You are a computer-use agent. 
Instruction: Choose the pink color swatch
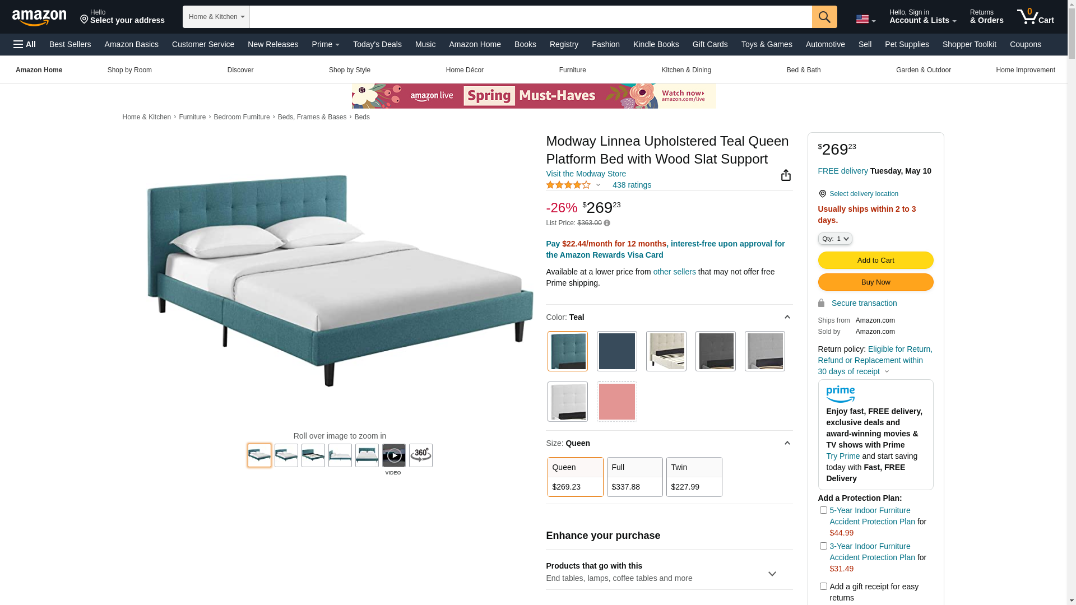click(x=617, y=402)
